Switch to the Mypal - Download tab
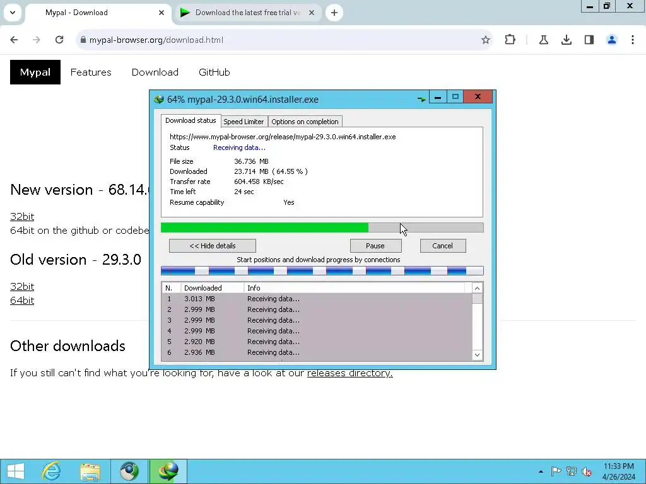This screenshot has width=646, height=484. (x=98, y=13)
